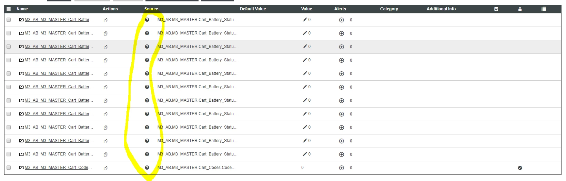Check the box in the gray highlighted row
Viewport: 566px width, 181px height.
tap(9, 47)
